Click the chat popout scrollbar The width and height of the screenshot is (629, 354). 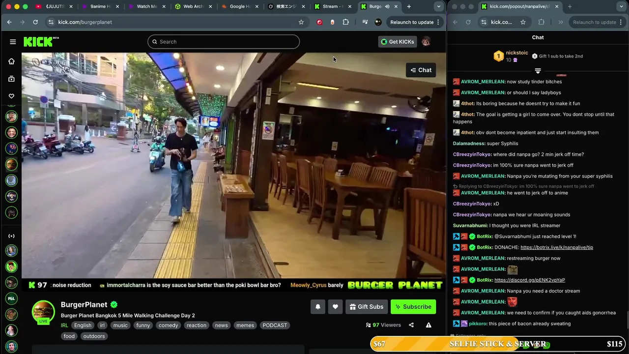tap(627, 320)
